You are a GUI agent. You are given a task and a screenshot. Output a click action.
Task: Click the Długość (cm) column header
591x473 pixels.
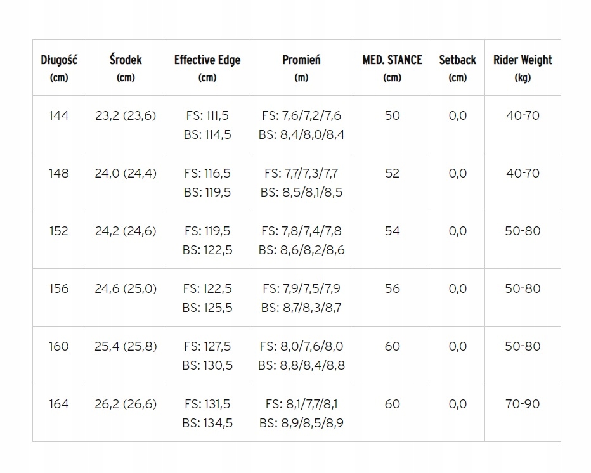59,68
